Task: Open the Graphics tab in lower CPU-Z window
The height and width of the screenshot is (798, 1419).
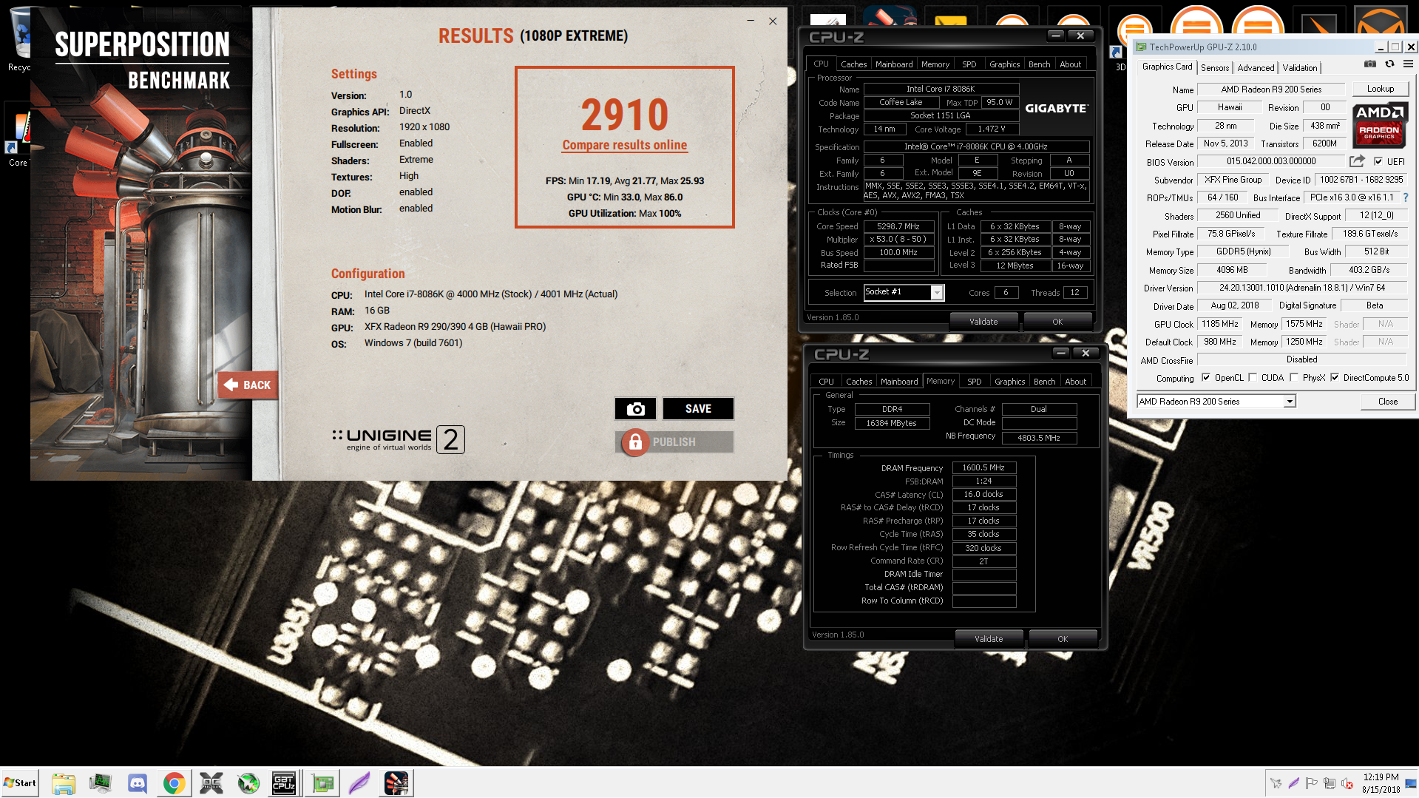Action: tap(1009, 382)
